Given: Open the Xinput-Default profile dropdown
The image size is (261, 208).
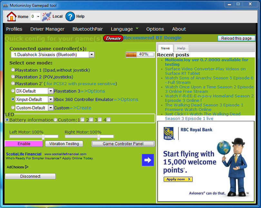Looking at the screenshot, I should [51, 99].
